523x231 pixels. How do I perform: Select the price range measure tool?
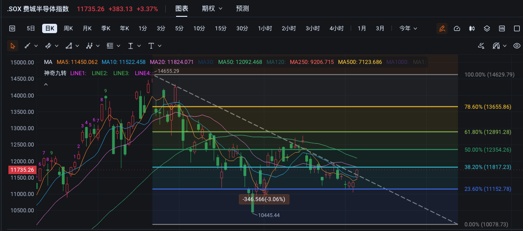point(131,46)
